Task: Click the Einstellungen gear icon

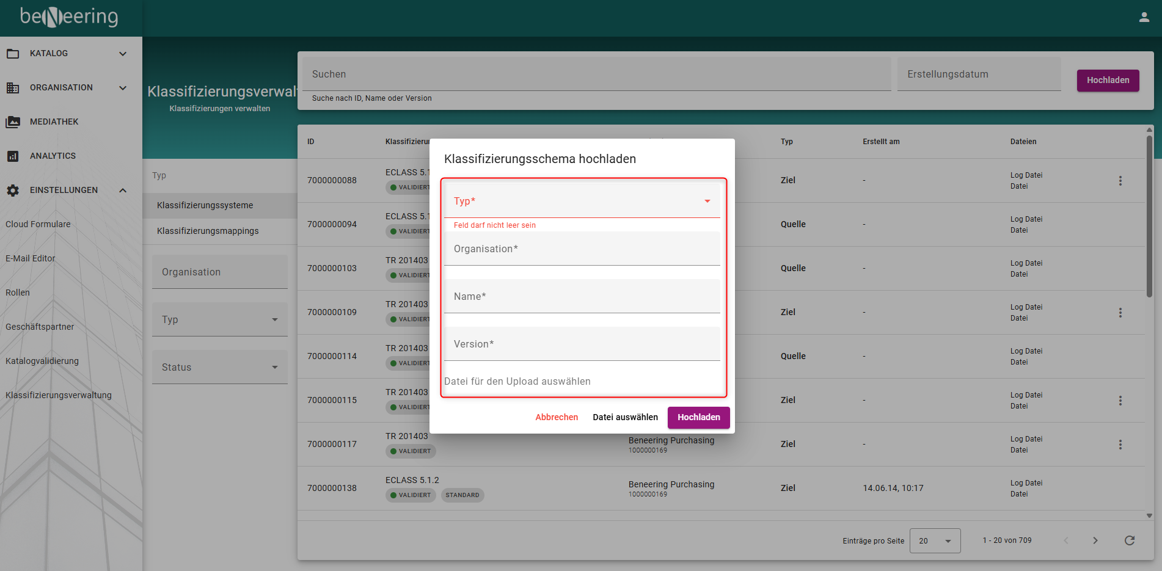Action: 13,191
